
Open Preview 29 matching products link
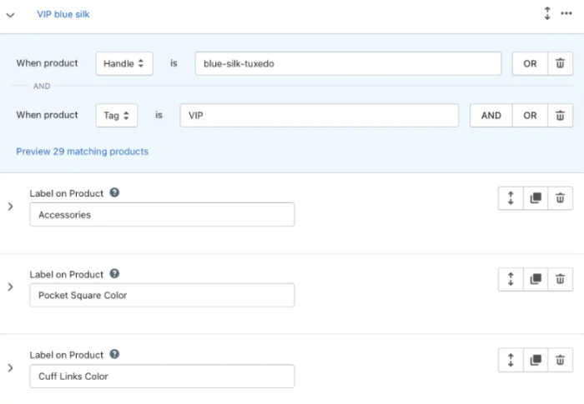click(82, 152)
